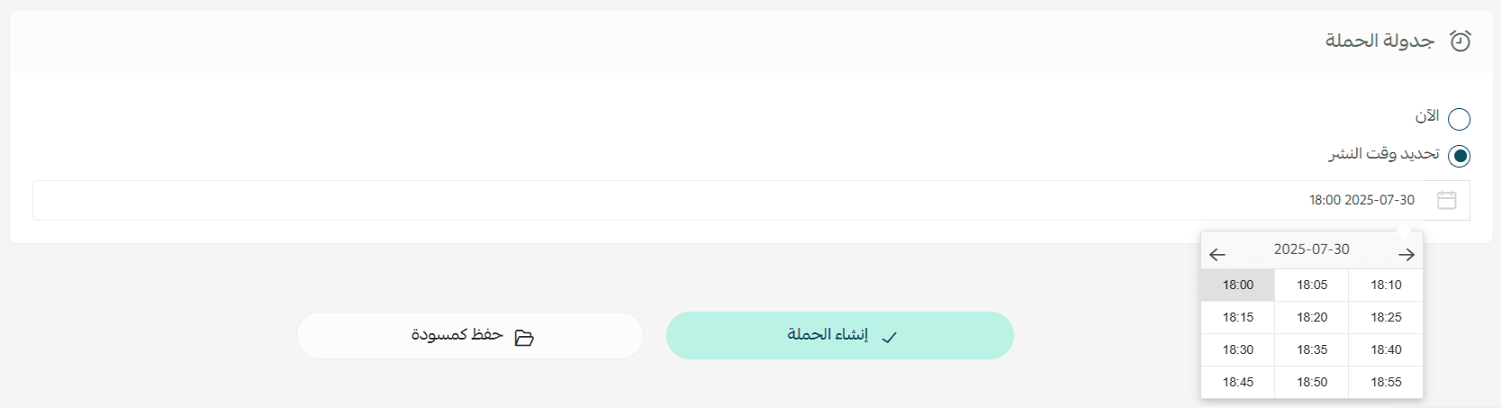
Task: Select the تحديد وقت النشر radio option
Action: coord(1459,156)
